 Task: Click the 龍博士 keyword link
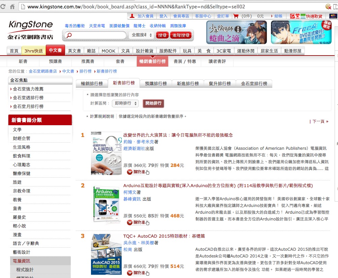pyautogui.click(x=139, y=26)
